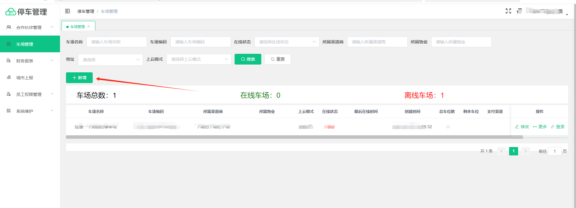Expand the 系统维护 menu chevron
This screenshot has width=576, height=208.
tap(52, 111)
